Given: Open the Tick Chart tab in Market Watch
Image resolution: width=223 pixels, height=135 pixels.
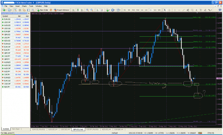Looking at the screenshot, I should [16, 129].
